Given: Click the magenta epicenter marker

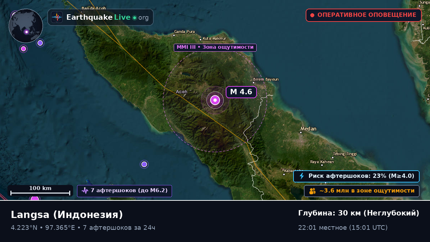Looking at the screenshot, I should (x=215, y=100).
